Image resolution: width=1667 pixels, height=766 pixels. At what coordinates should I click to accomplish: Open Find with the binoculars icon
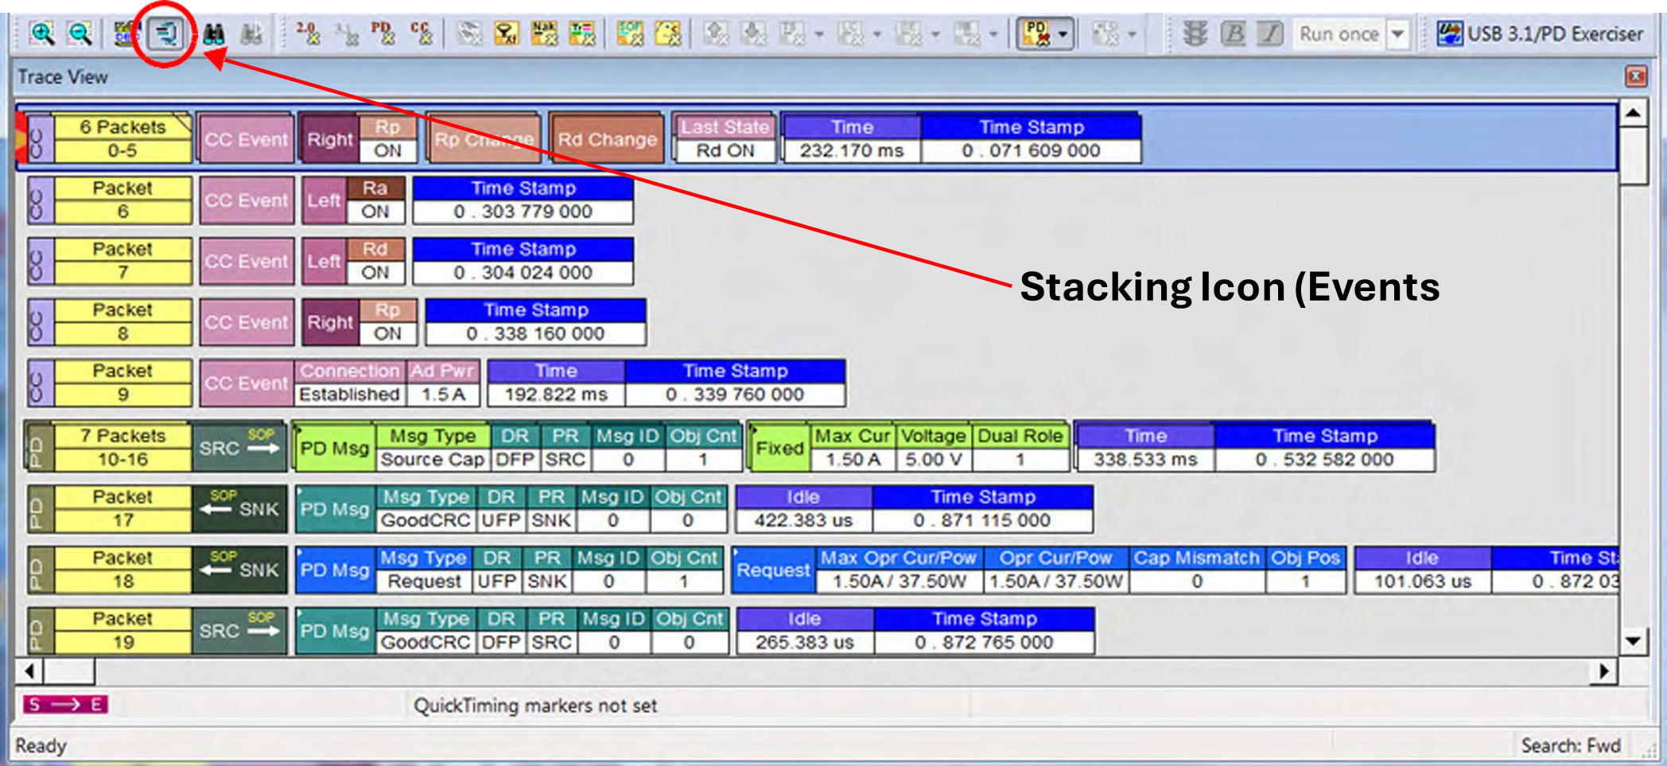point(213,34)
